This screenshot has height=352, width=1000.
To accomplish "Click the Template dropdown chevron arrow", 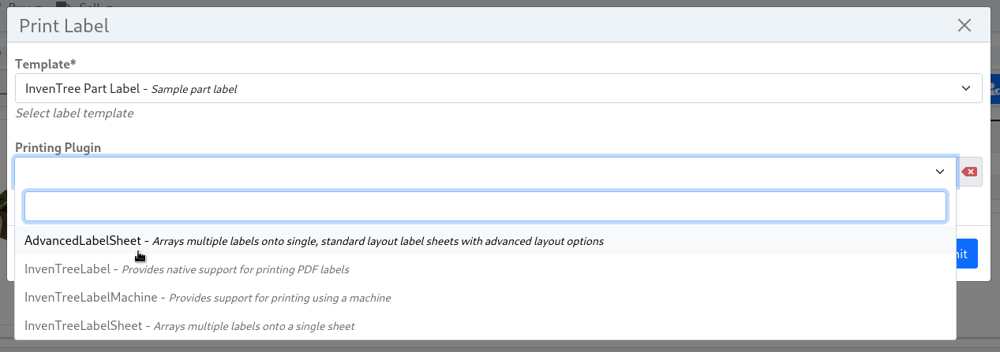I will click(x=966, y=88).
